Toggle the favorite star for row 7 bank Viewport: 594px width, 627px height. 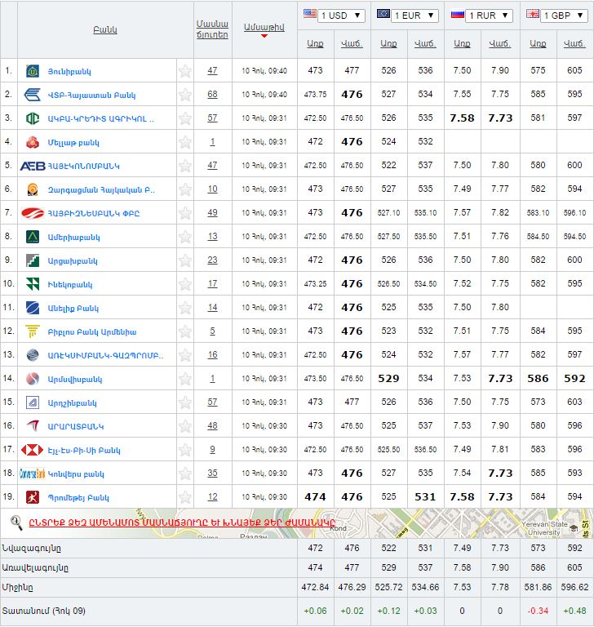click(185, 213)
